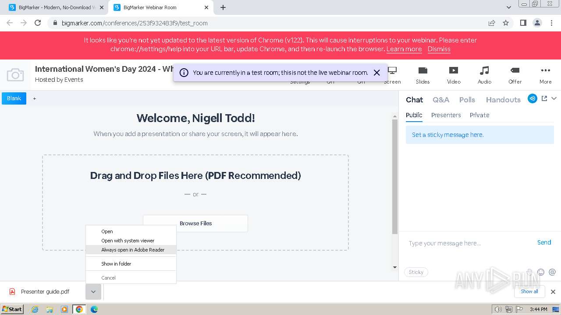Click the presentation area vertical scrollbar

pos(394,176)
